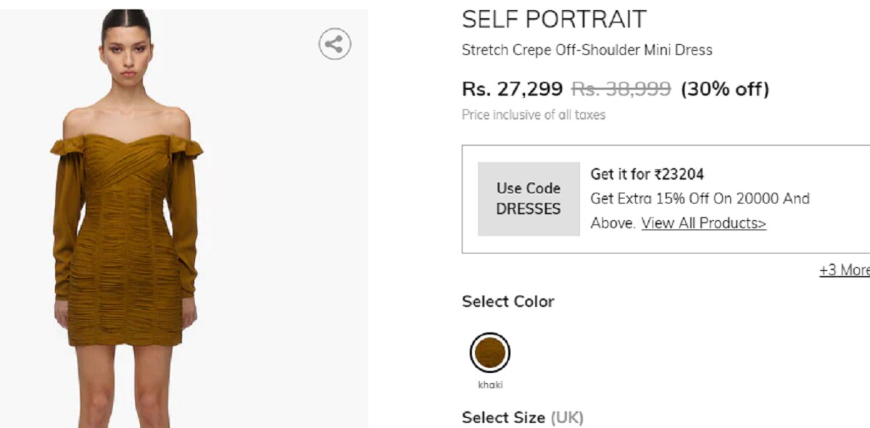Click the (UK) size unit label
This screenshot has height=428, width=870.
(567, 417)
